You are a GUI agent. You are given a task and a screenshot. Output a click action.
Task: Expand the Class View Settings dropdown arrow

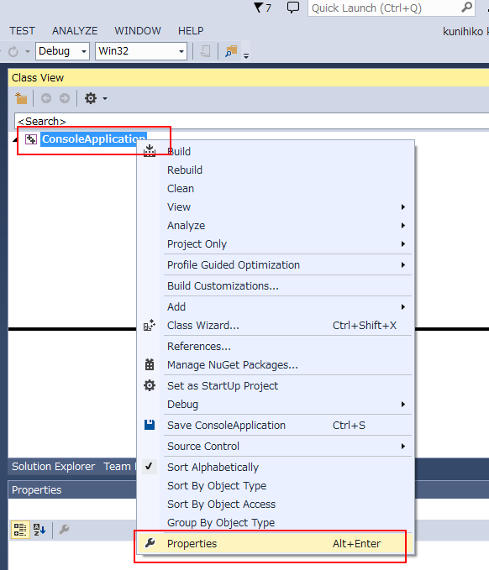coord(105,98)
